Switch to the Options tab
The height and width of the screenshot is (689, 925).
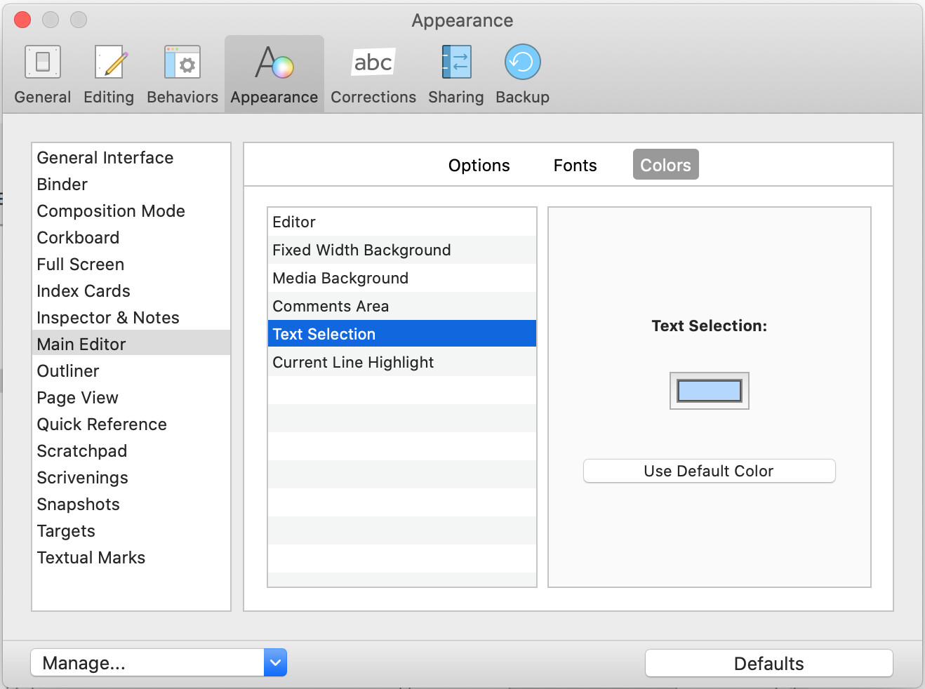click(x=479, y=165)
